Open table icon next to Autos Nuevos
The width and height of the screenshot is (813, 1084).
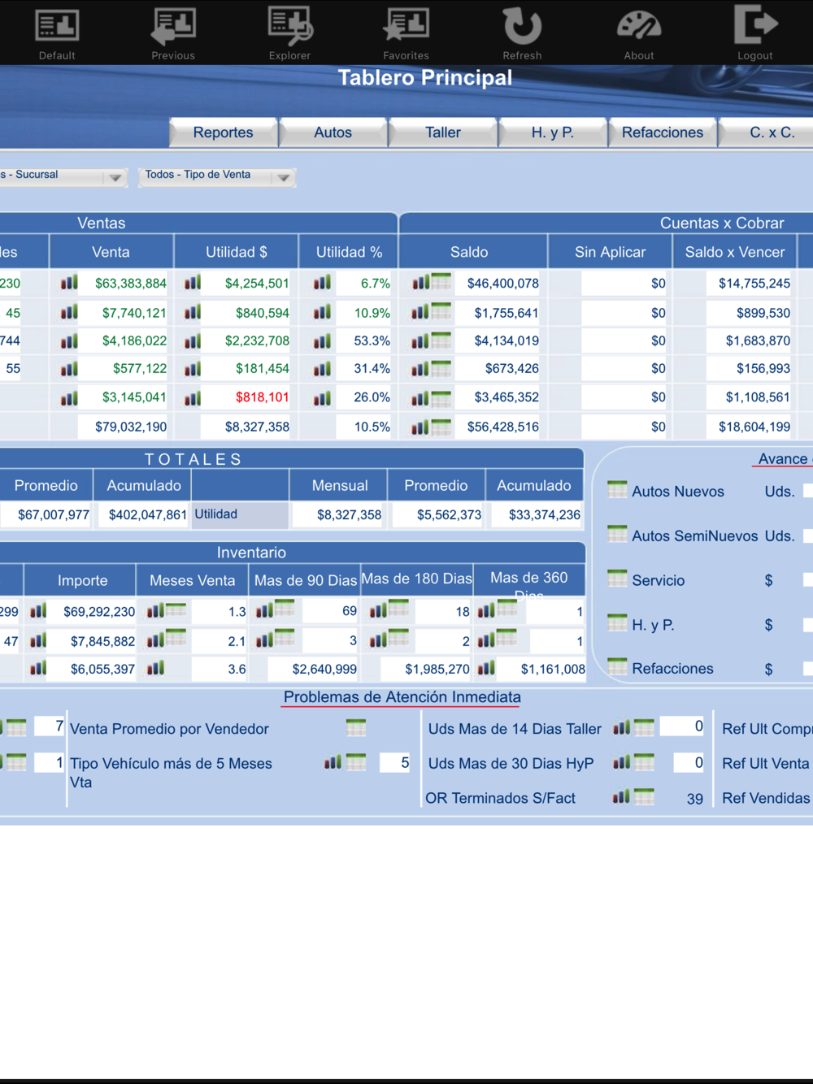pyautogui.click(x=618, y=489)
